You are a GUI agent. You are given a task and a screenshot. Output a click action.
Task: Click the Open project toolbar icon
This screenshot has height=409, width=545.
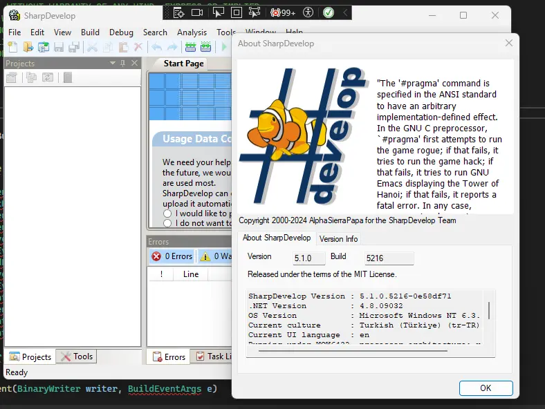tap(44, 47)
